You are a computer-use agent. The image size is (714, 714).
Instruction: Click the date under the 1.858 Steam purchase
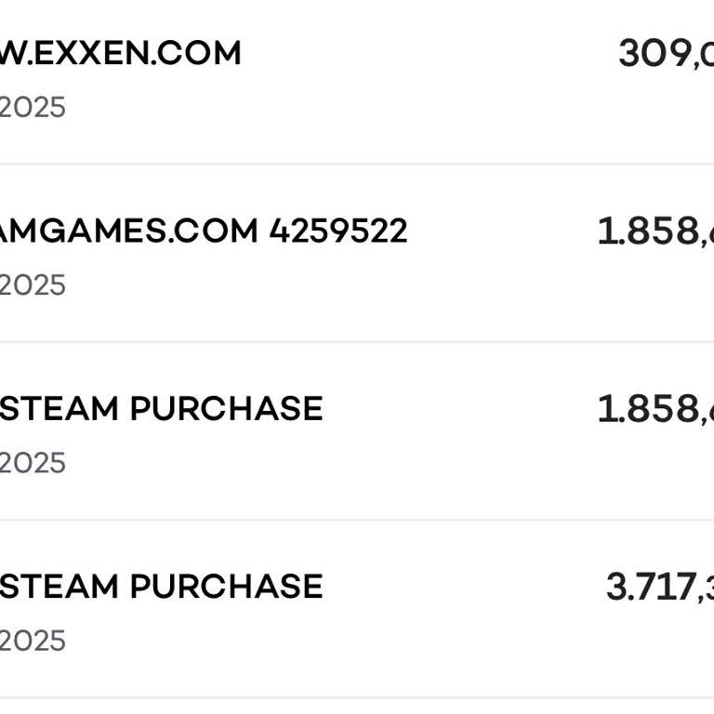[33, 463]
